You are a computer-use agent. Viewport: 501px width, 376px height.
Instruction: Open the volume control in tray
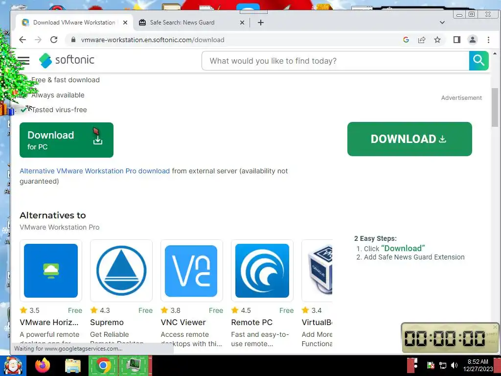pyautogui.click(x=454, y=365)
